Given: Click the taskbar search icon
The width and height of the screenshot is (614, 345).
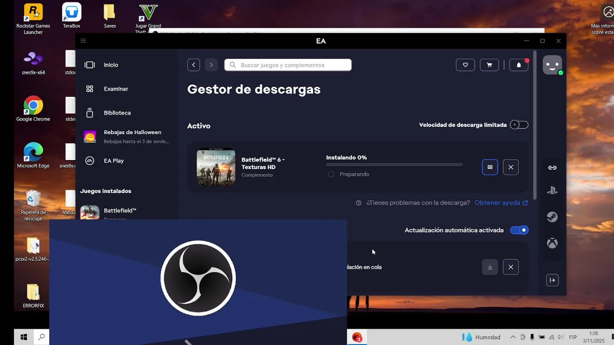Looking at the screenshot, I should coord(42,337).
